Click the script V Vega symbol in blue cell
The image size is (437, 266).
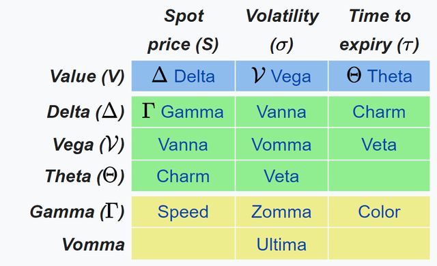coord(258,75)
